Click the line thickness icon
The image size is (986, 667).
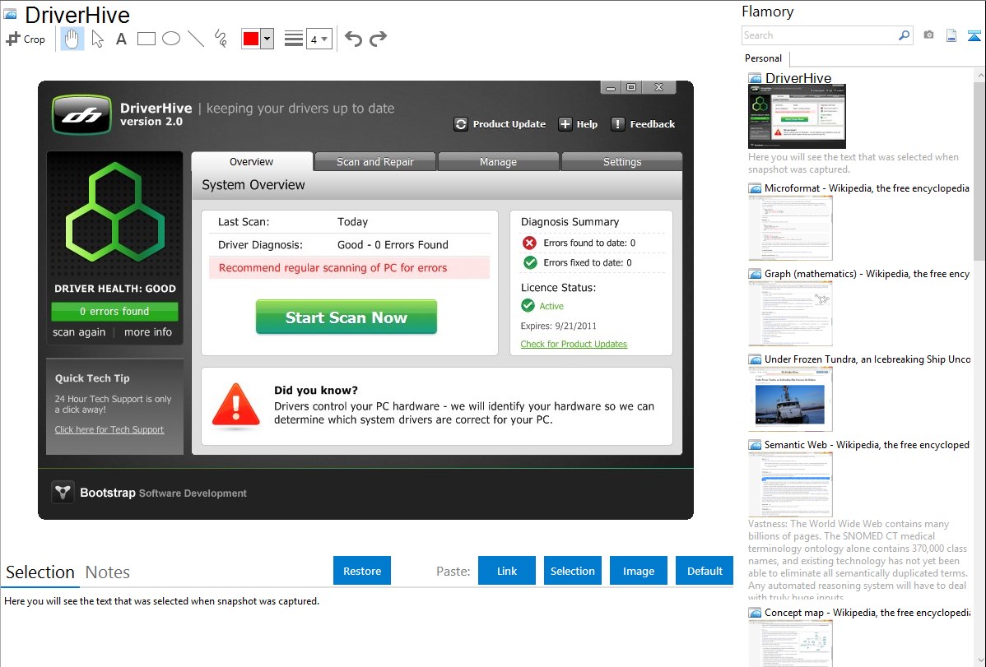pos(294,39)
